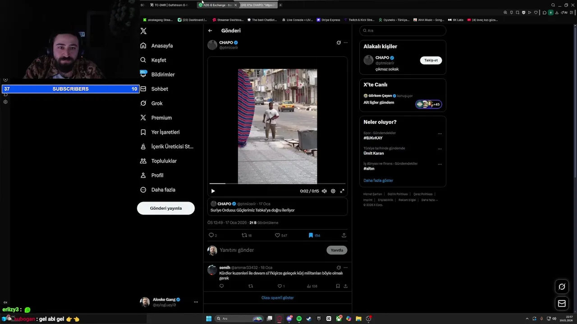Screen dimensions: 577x324
Task: Click CHAPO profile avatar on post
Action: tap(212, 45)
